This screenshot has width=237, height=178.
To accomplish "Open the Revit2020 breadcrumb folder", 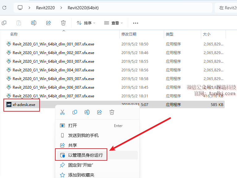I will tap(45, 8).
